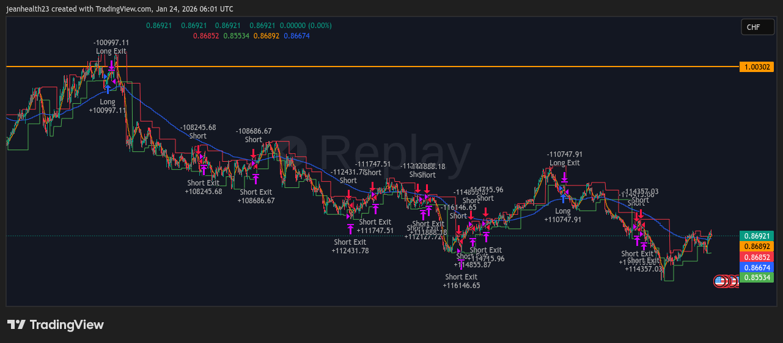Viewport: 783px width, 343px height.
Task: Select the '-110747.91 Long Exit' trade label
Action: (565, 159)
